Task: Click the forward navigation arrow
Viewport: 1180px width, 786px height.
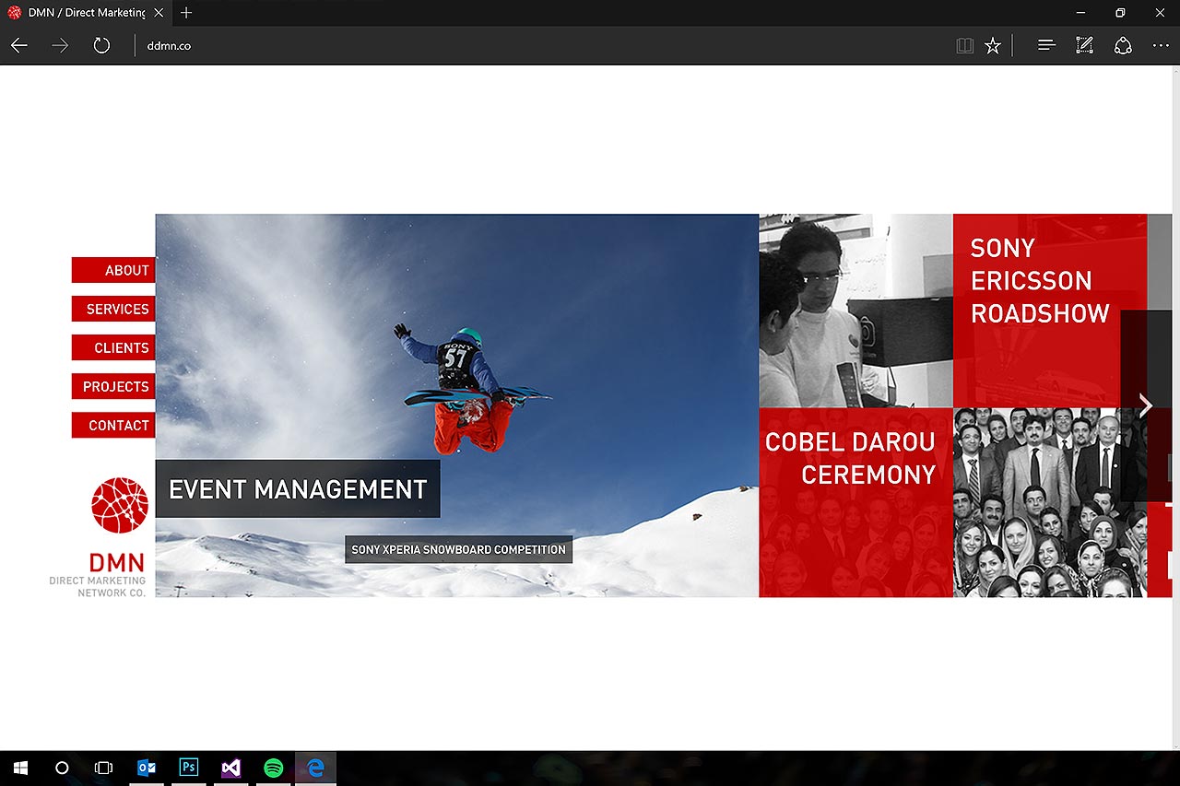Action: tap(60, 45)
